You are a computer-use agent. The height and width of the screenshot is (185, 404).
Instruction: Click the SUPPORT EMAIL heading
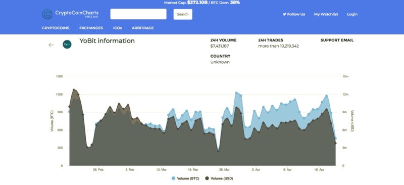click(x=337, y=40)
